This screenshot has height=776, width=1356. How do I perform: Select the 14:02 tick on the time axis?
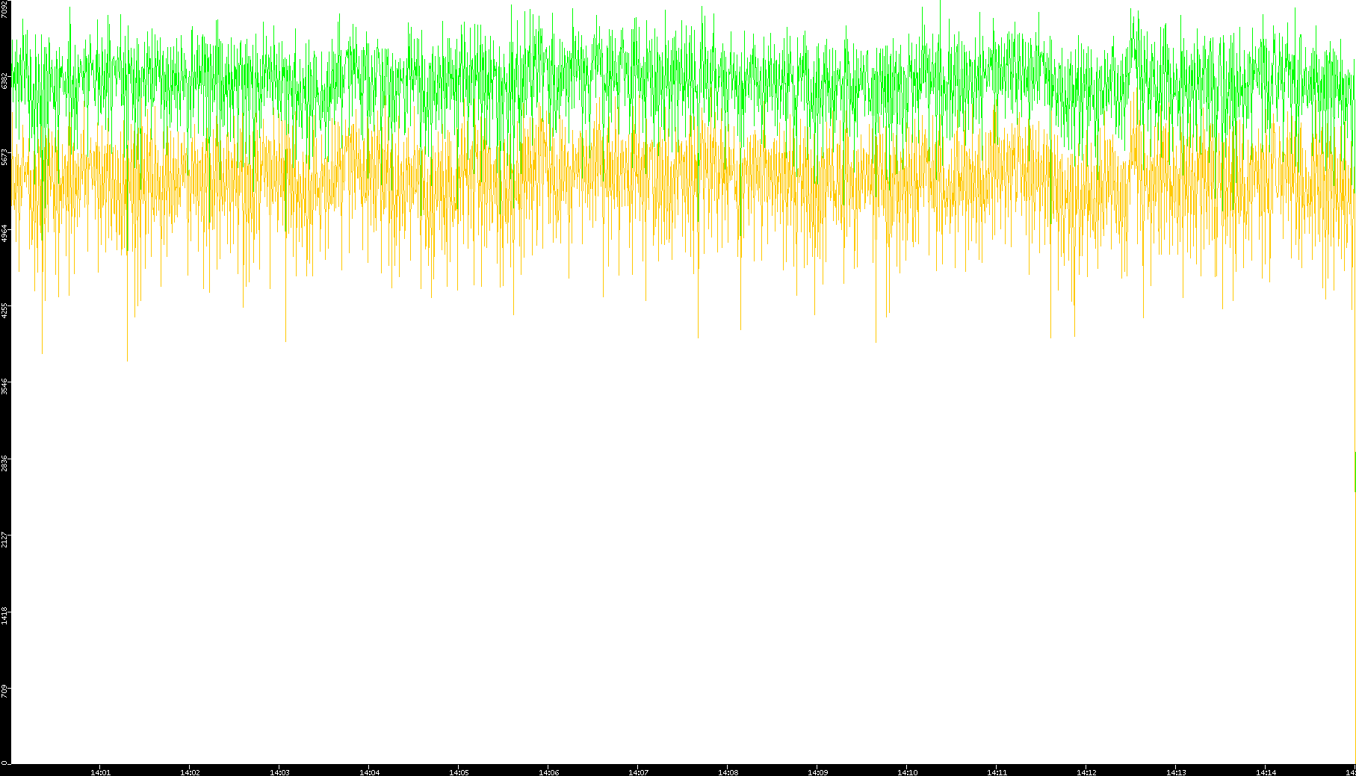[190, 772]
